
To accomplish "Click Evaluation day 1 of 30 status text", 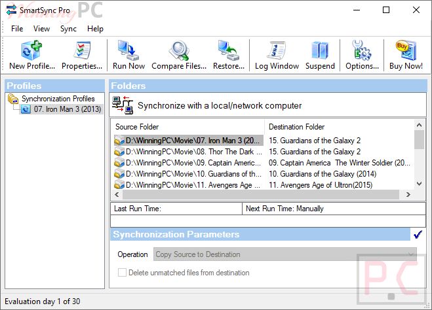I will [43, 301].
